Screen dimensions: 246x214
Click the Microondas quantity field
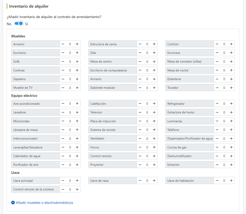[70, 121]
